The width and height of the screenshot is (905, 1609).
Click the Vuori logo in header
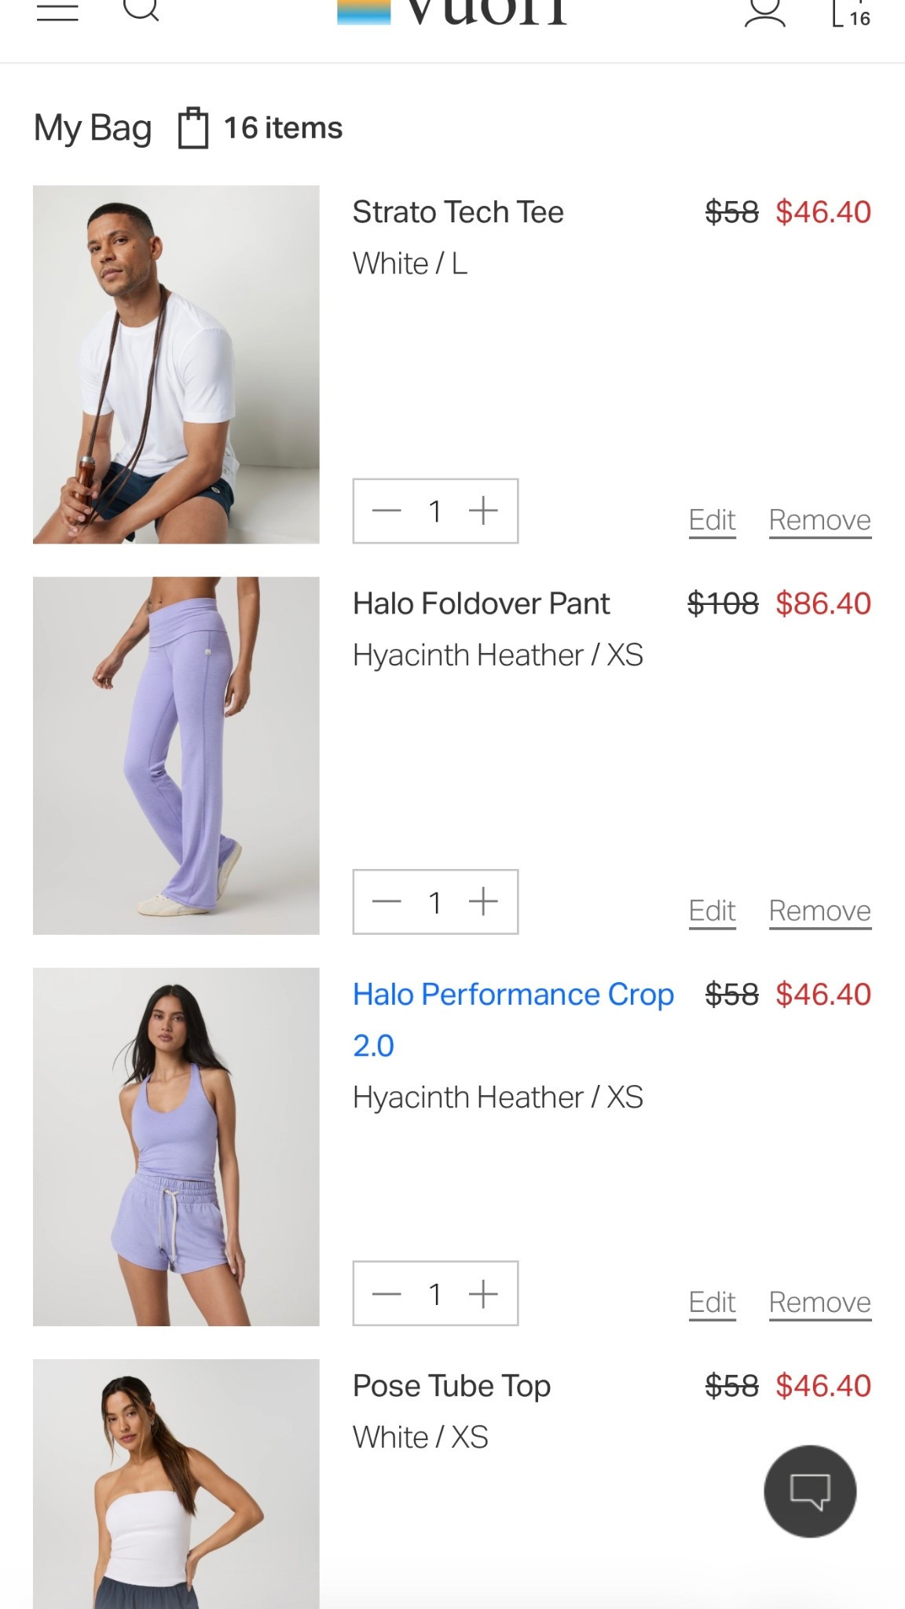point(452,12)
